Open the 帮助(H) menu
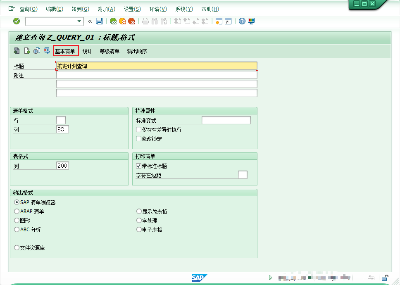This screenshot has width=400, height=285. tap(210, 9)
